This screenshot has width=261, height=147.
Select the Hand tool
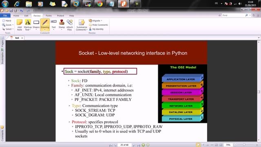click(7, 21)
